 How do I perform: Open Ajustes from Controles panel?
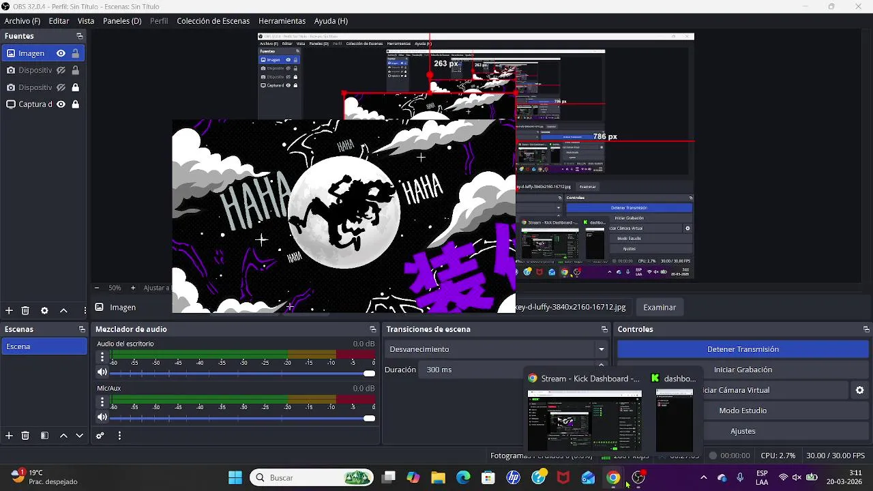743,431
